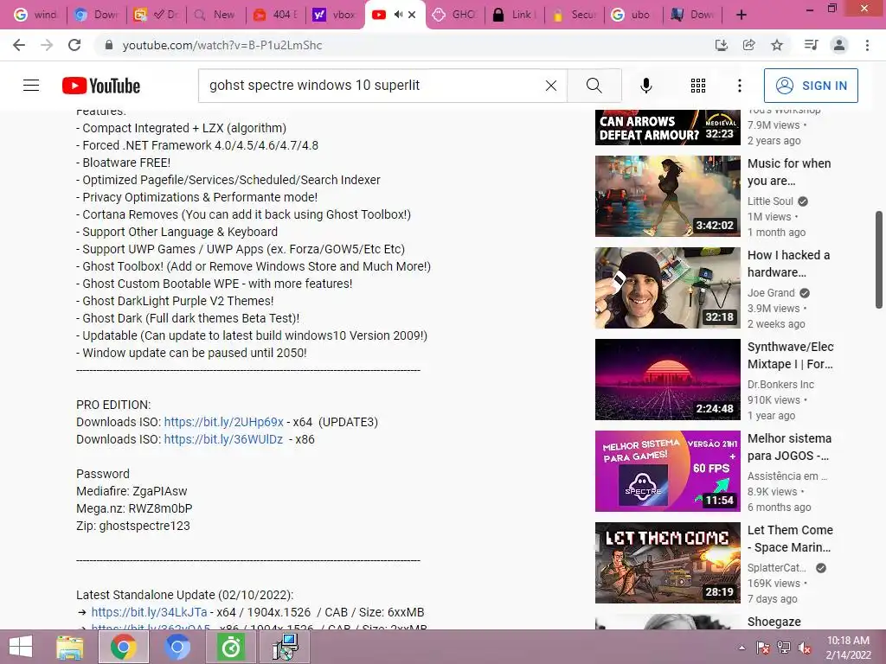Open the Dr.Bonkers Inc channel name
The image size is (886, 664).
pos(780,385)
